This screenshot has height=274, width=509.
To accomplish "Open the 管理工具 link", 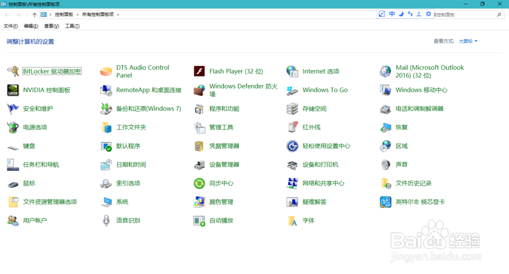I will click(x=221, y=127).
